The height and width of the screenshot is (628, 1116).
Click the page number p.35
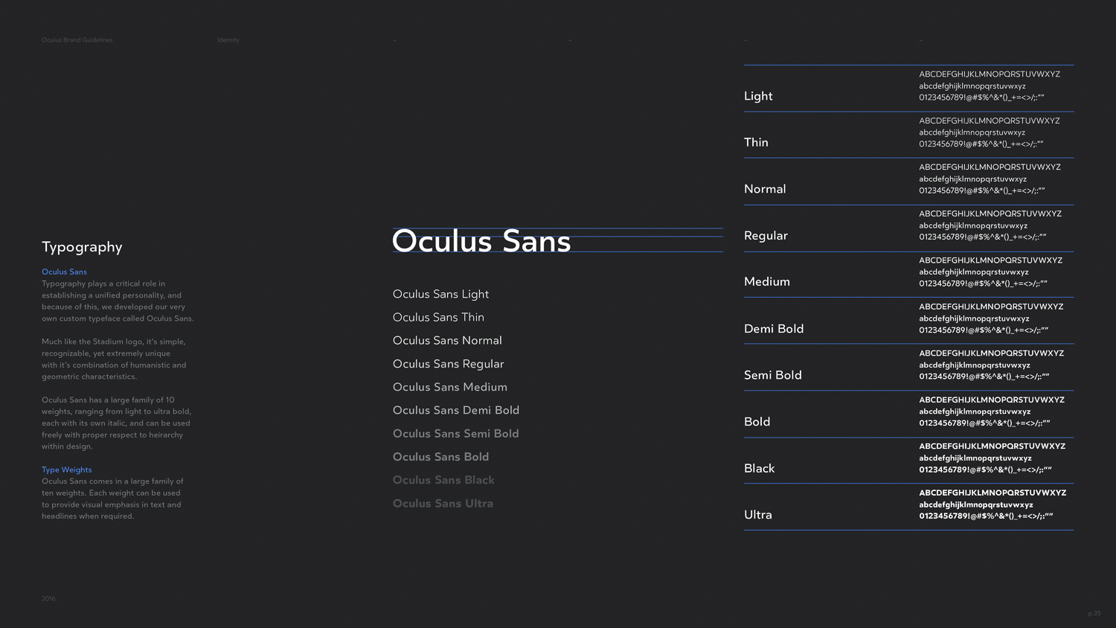point(1094,613)
